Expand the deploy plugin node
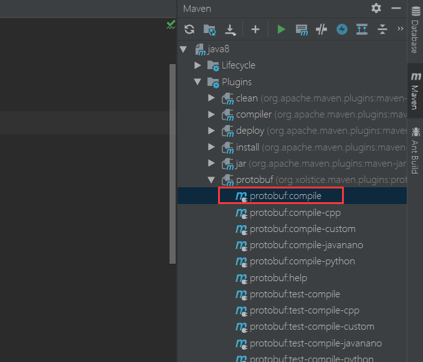The width and height of the screenshot is (423, 362). [x=211, y=131]
